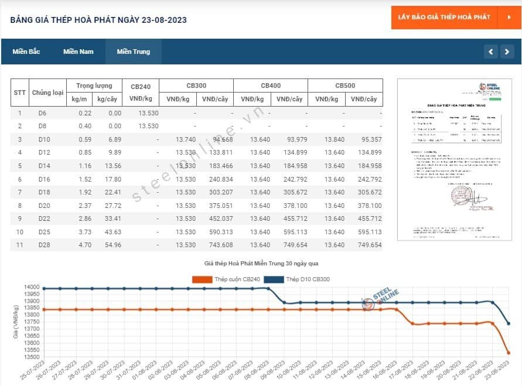
Task: Click the D8 row label
Action: (42, 126)
